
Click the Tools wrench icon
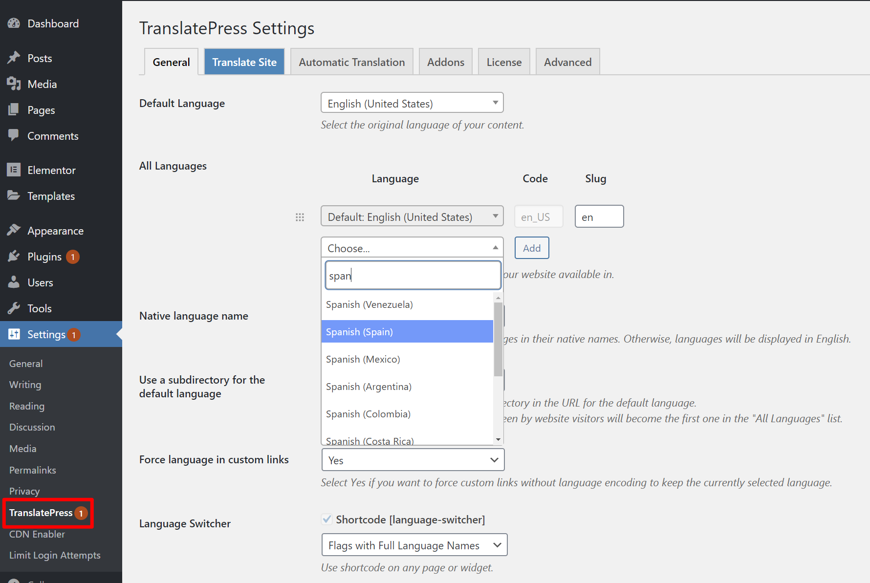(14, 308)
